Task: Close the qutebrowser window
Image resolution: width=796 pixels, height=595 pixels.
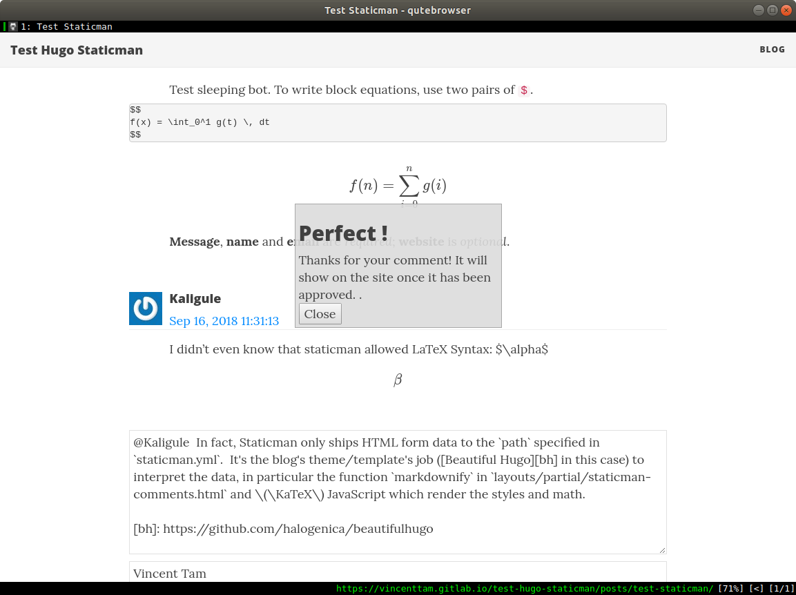Action: click(x=786, y=10)
